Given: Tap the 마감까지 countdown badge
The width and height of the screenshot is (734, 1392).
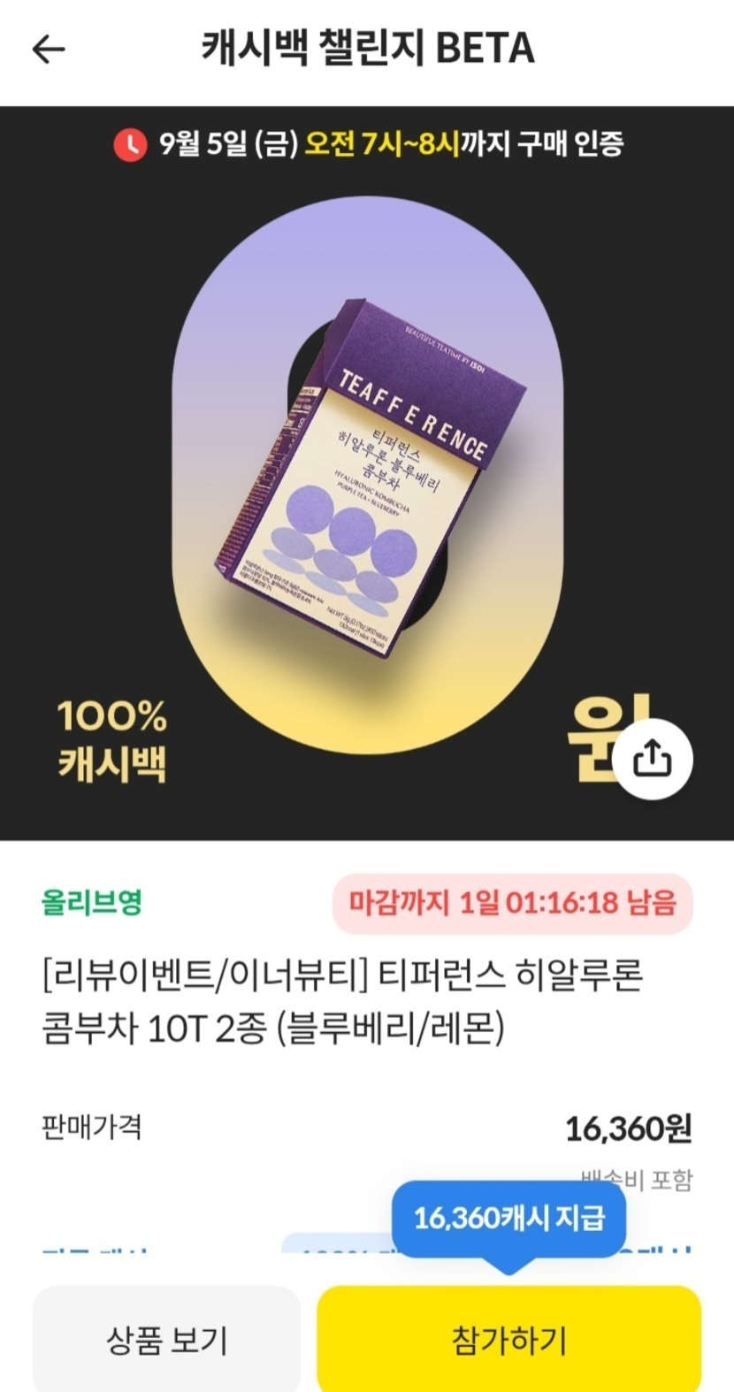Looking at the screenshot, I should click(512, 903).
